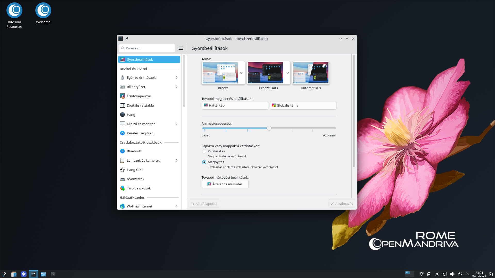Open the Info and Resources desktop icon
This screenshot has height=278, width=495.
coord(14,15)
